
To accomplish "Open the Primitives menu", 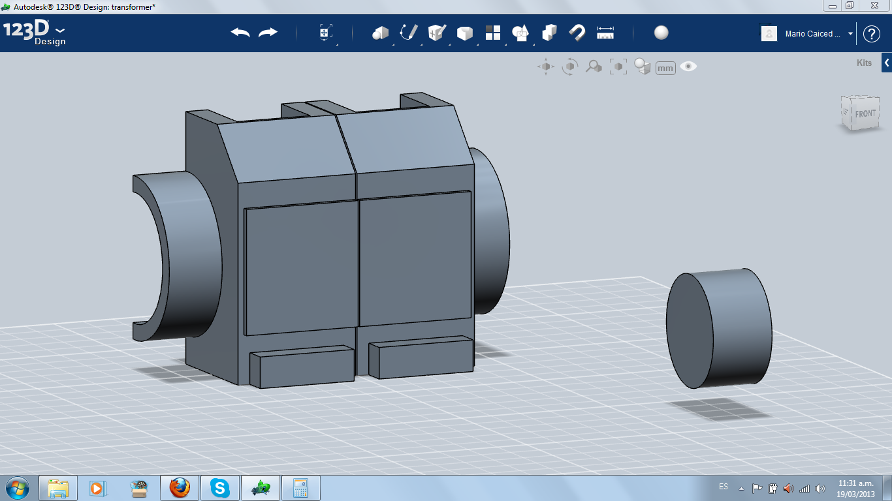I will pos(380,33).
